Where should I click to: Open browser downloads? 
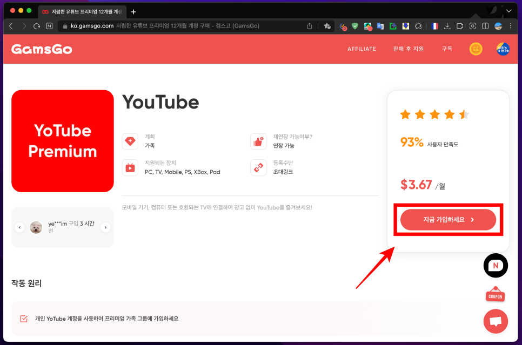click(447, 26)
